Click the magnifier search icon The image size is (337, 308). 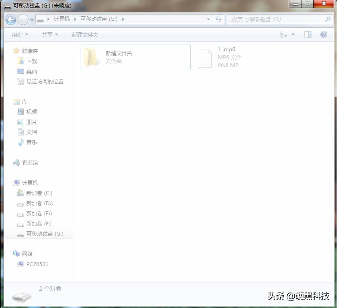point(328,19)
